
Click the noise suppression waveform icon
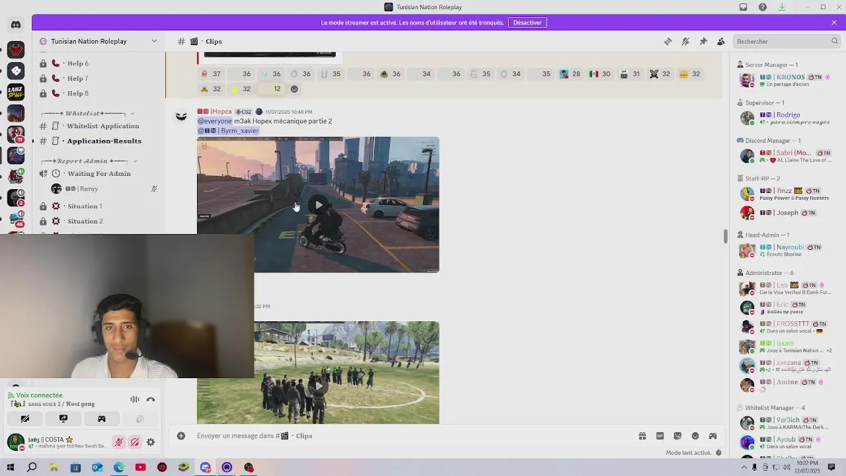(135, 399)
